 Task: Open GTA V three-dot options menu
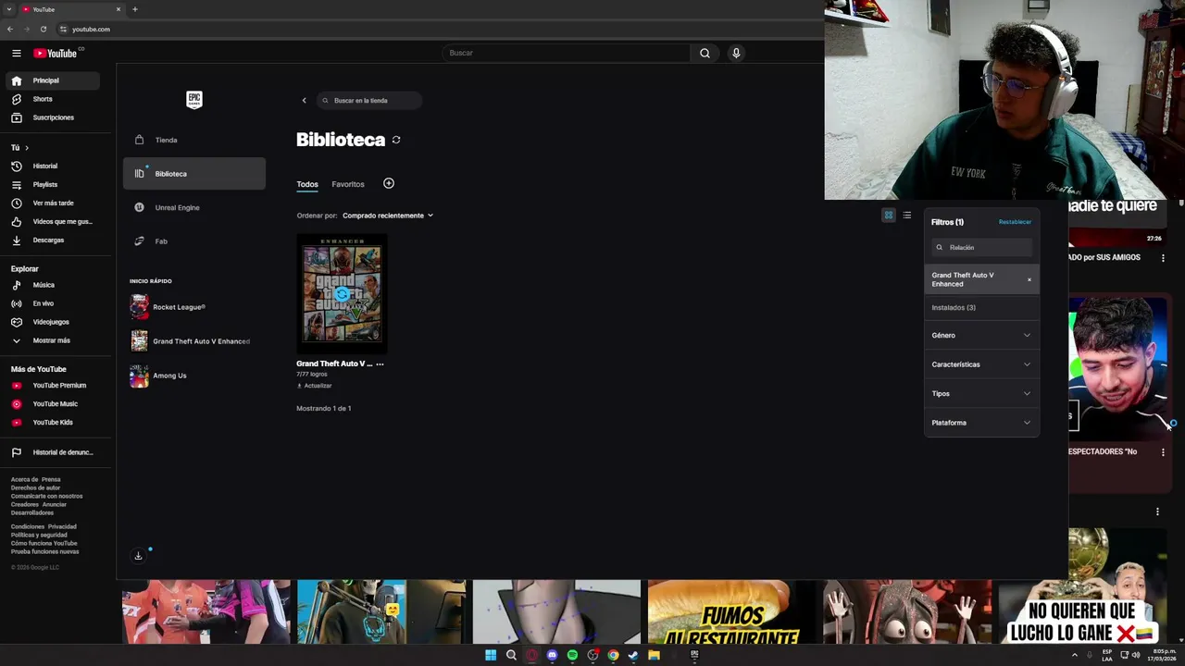[380, 364]
